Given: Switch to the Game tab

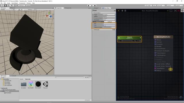Looking at the screenshot, I should click(x=13, y=8).
